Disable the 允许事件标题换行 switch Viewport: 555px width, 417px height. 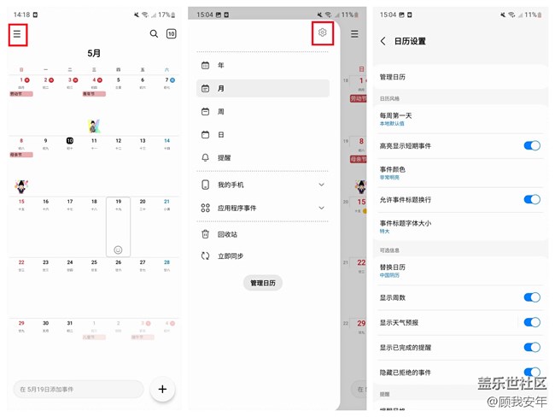point(531,199)
